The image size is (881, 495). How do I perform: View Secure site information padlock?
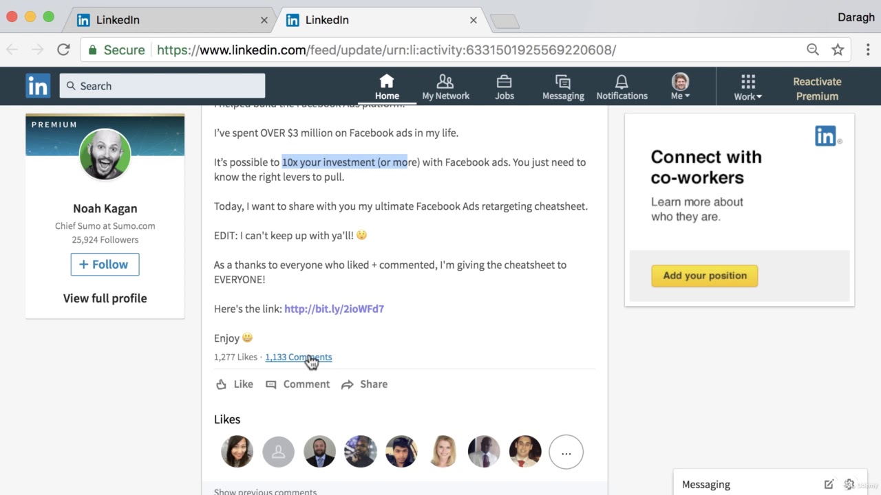(92, 49)
